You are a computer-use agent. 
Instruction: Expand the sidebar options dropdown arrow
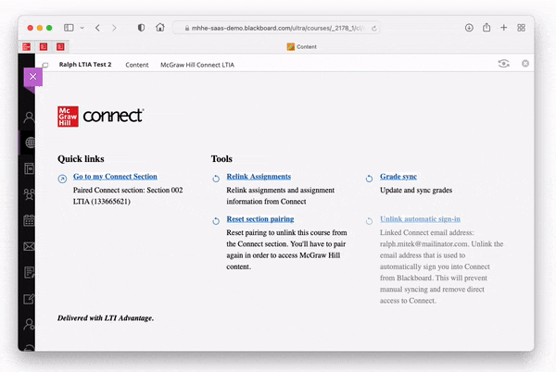point(82,28)
